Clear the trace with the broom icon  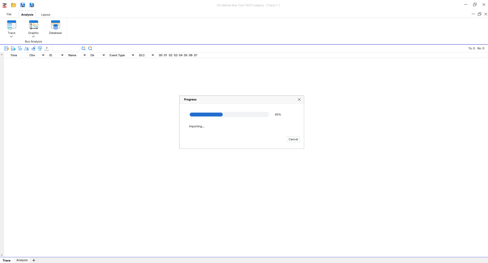click(33, 48)
